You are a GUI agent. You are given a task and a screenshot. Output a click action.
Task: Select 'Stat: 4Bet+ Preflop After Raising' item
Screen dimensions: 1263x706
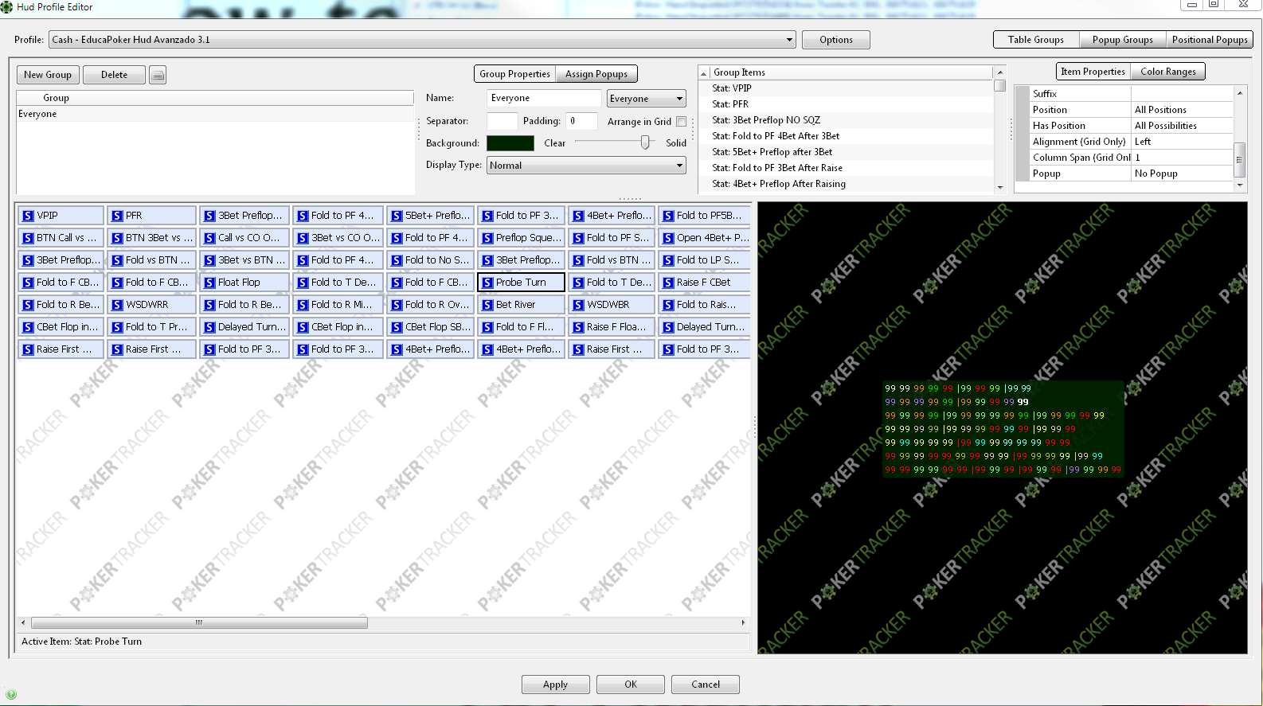pyautogui.click(x=847, y=184)
